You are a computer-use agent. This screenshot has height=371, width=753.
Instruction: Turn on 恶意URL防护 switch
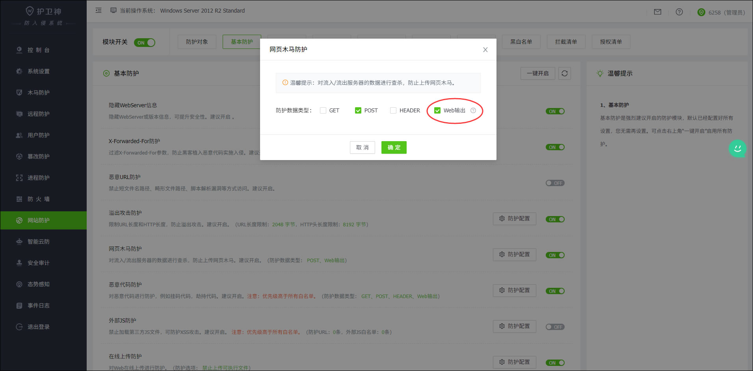point(555,183)
